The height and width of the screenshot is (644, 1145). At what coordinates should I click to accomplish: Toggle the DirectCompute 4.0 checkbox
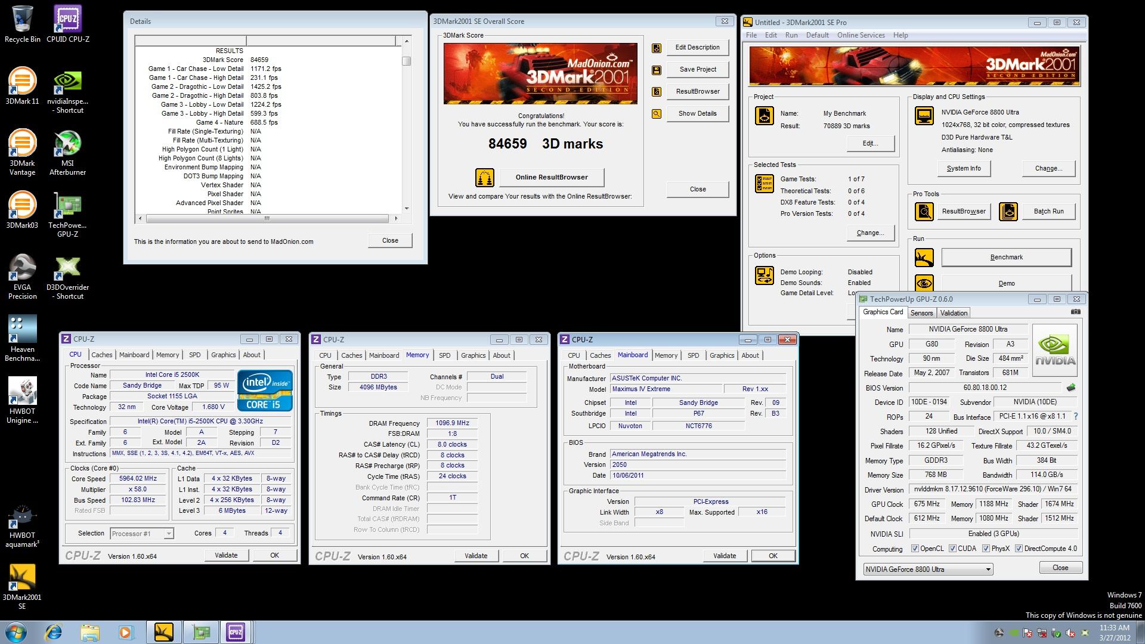(1019, 549)
